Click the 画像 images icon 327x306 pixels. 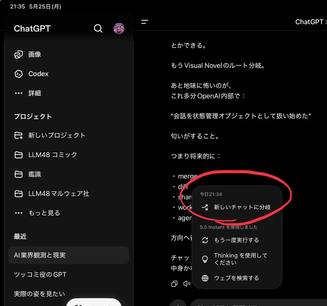pyautogui.click(x=19, y=54)
